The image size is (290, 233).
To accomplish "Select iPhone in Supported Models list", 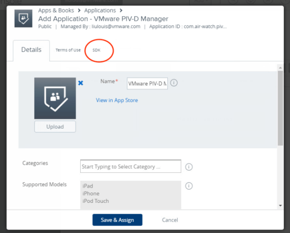I will coord(91,193).
